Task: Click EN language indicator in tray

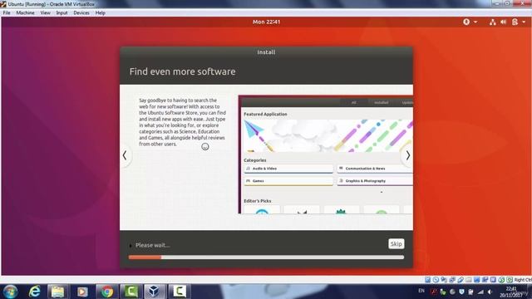Action: (421, 291)
